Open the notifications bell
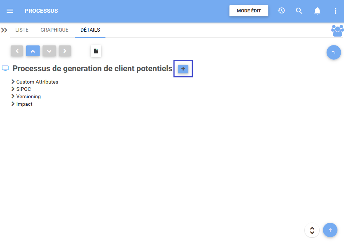The height and width of the screenshot is (242, 344). pyautogui.click(x=317, y=11)
